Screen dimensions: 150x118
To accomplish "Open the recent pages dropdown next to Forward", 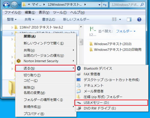I will click(20, 5).
